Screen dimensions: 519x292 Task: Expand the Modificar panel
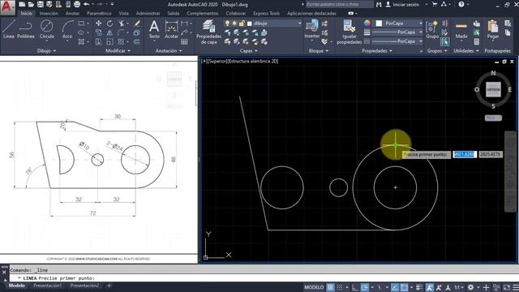coord(118,50)
